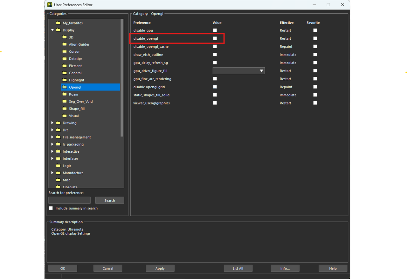The image size is (407, 279).
Task: Expand the Interfaces category
Action: click(x=52, y=159)
